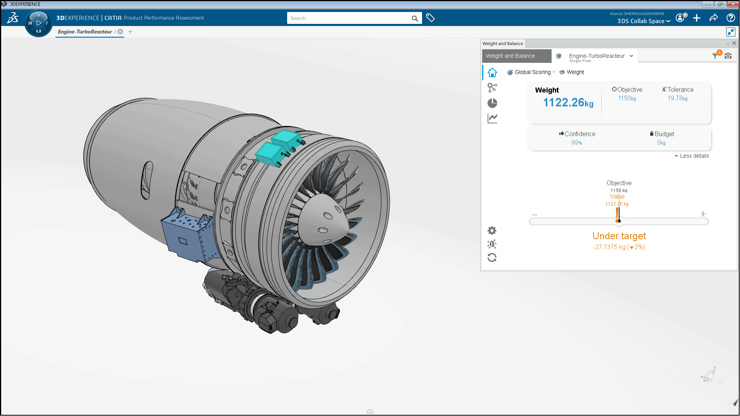
Task: Open the structure tree view icon
Action: coord(492,88)
